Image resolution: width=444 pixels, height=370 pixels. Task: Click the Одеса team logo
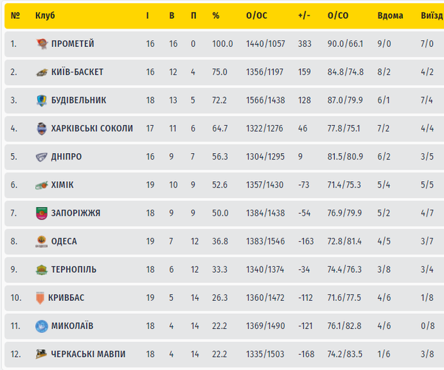coord(42,242)
